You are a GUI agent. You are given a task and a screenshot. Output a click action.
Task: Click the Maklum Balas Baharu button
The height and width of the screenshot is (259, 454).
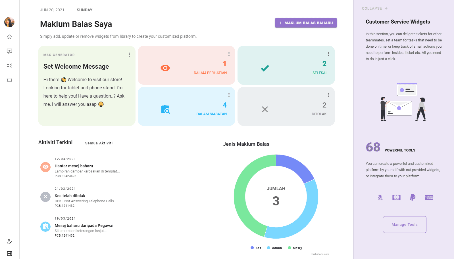tap(306, 23)
